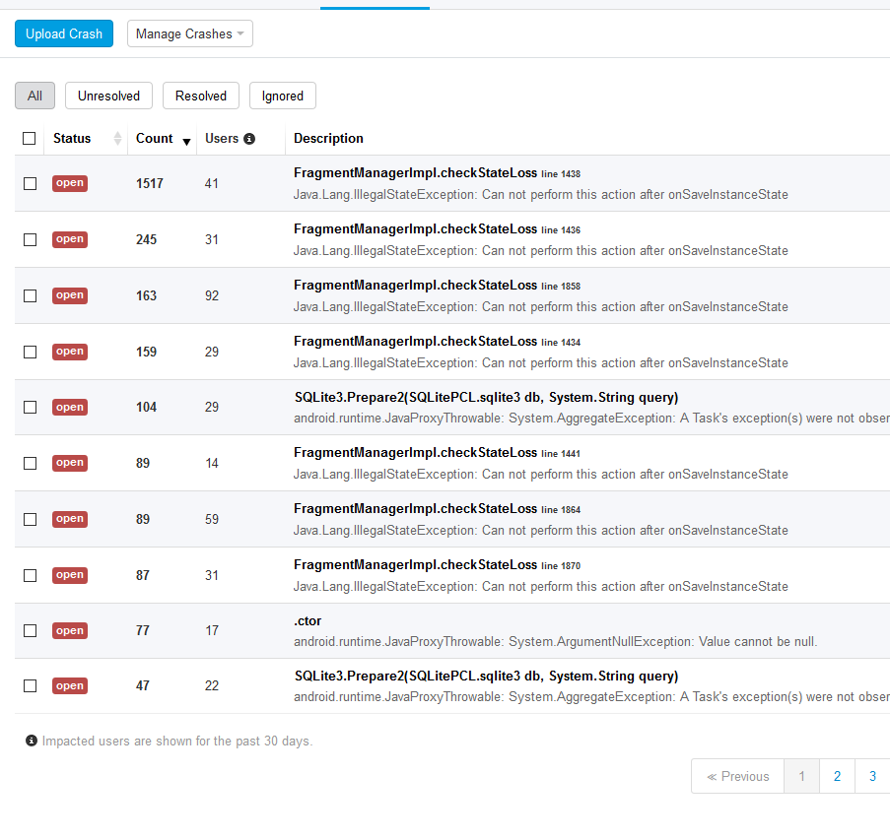
Task: Select the Ignored crashes filter
Action: click(282, 96)
